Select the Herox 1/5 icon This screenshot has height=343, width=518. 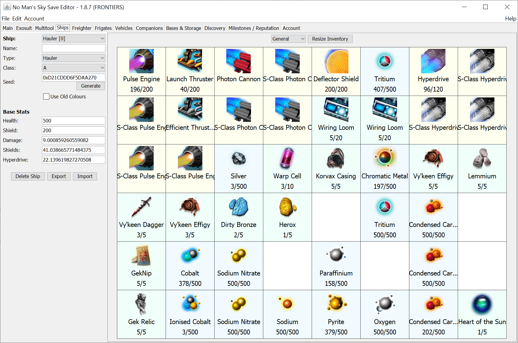287,207
